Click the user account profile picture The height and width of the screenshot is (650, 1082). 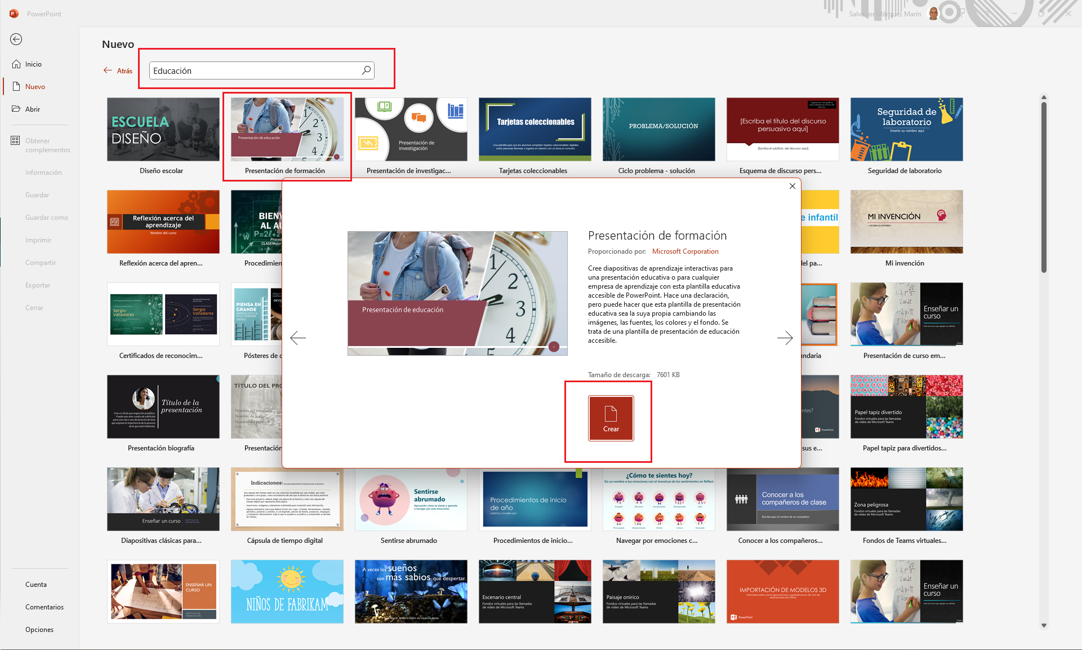click(934, 14)
